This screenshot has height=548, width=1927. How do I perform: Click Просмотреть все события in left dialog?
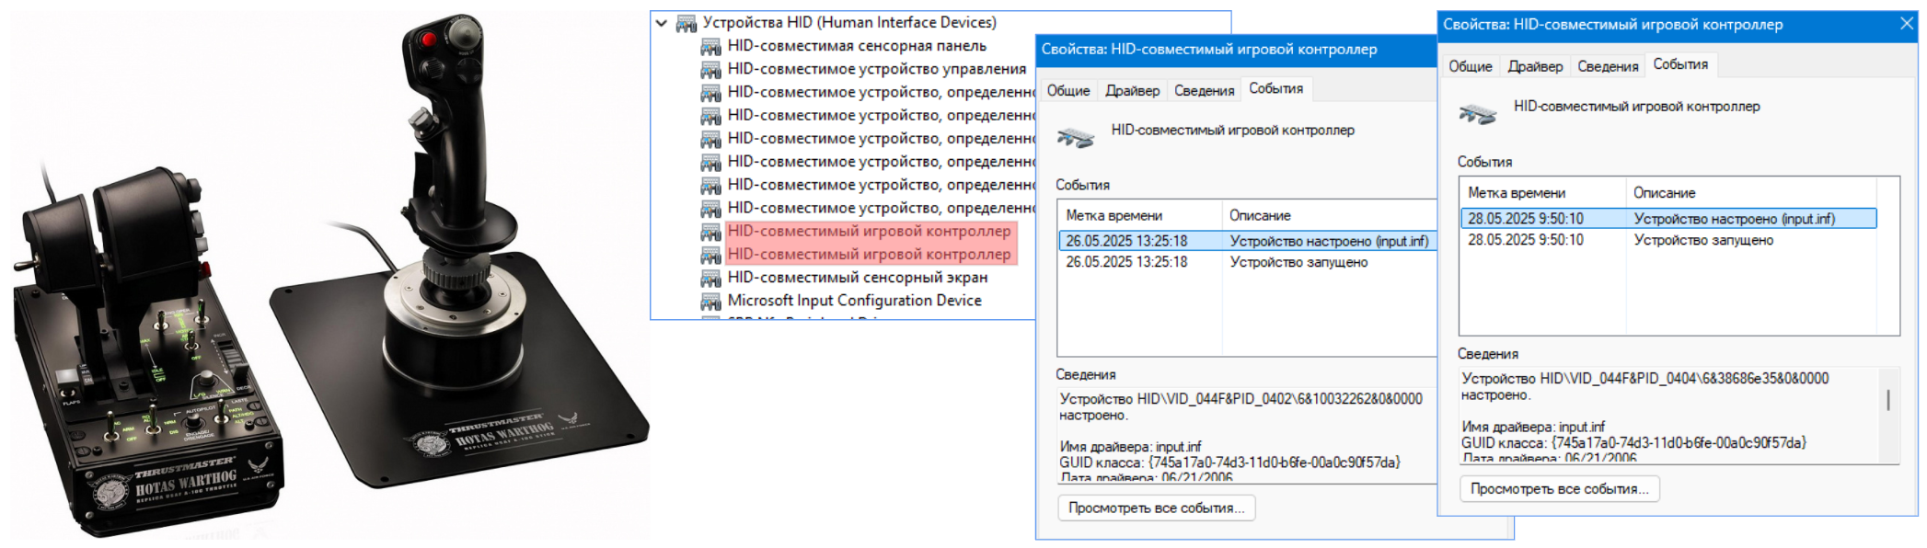pos(1157,508)
